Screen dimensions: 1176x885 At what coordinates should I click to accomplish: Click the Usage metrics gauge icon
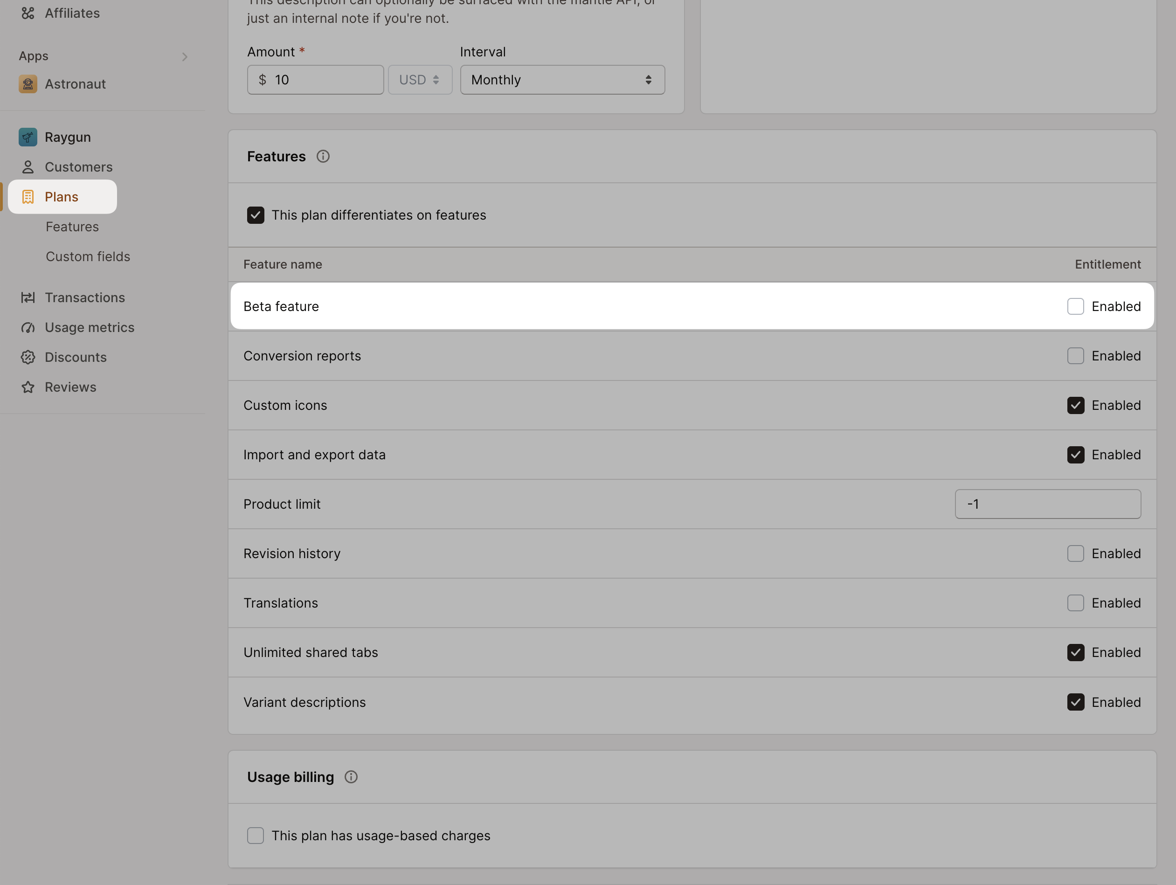point(28,327)
